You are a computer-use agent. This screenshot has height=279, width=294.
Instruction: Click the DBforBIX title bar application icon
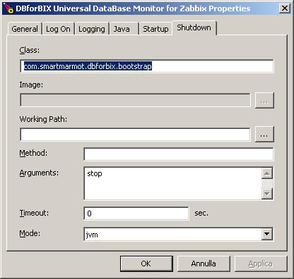(x=8, y=8)
